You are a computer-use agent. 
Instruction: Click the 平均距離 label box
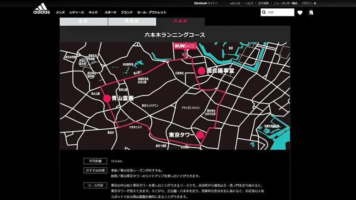95,161
